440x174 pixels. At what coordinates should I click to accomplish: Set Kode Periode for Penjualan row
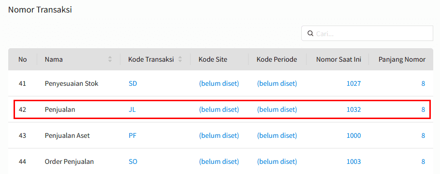click(x=277, y=110)
